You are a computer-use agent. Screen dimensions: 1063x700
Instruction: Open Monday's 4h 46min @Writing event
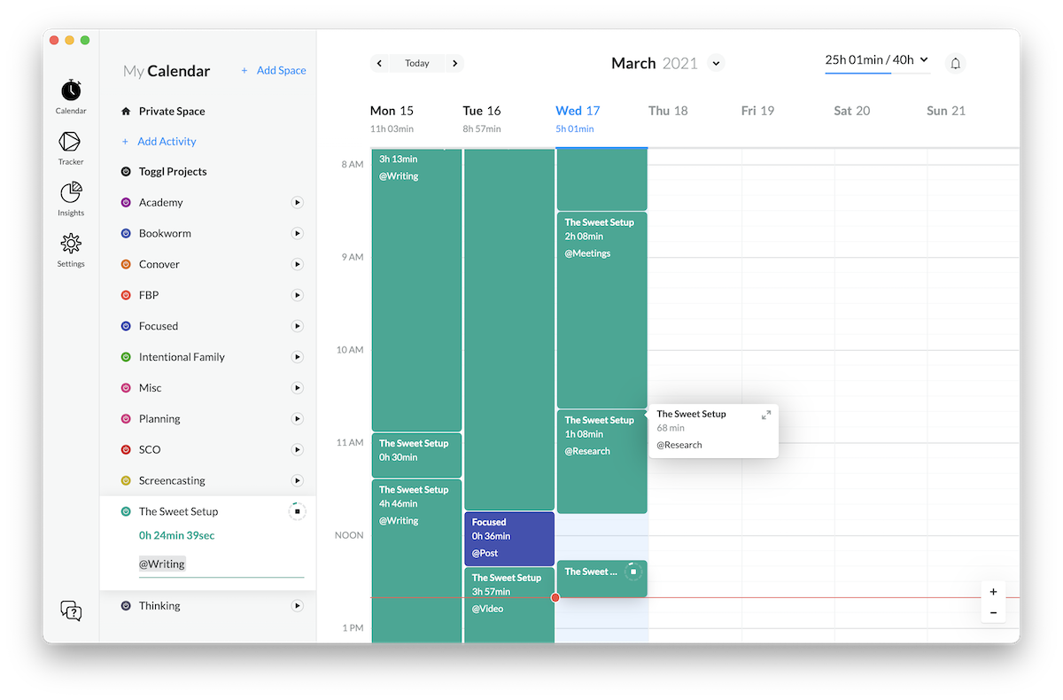pyautogui.click(x=416, y=561)
